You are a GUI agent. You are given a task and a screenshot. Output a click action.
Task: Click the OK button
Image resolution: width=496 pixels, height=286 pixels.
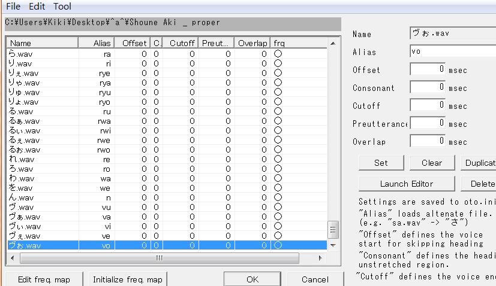(252, 279)
